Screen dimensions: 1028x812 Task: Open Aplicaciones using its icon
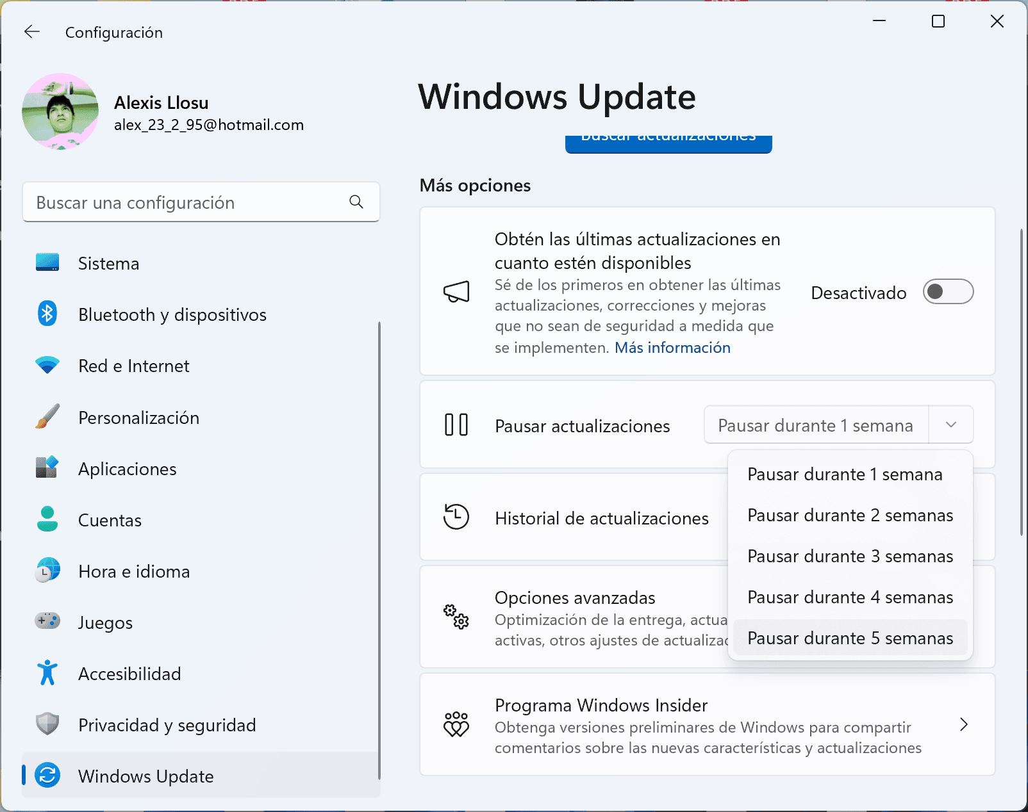click(46, 468)
